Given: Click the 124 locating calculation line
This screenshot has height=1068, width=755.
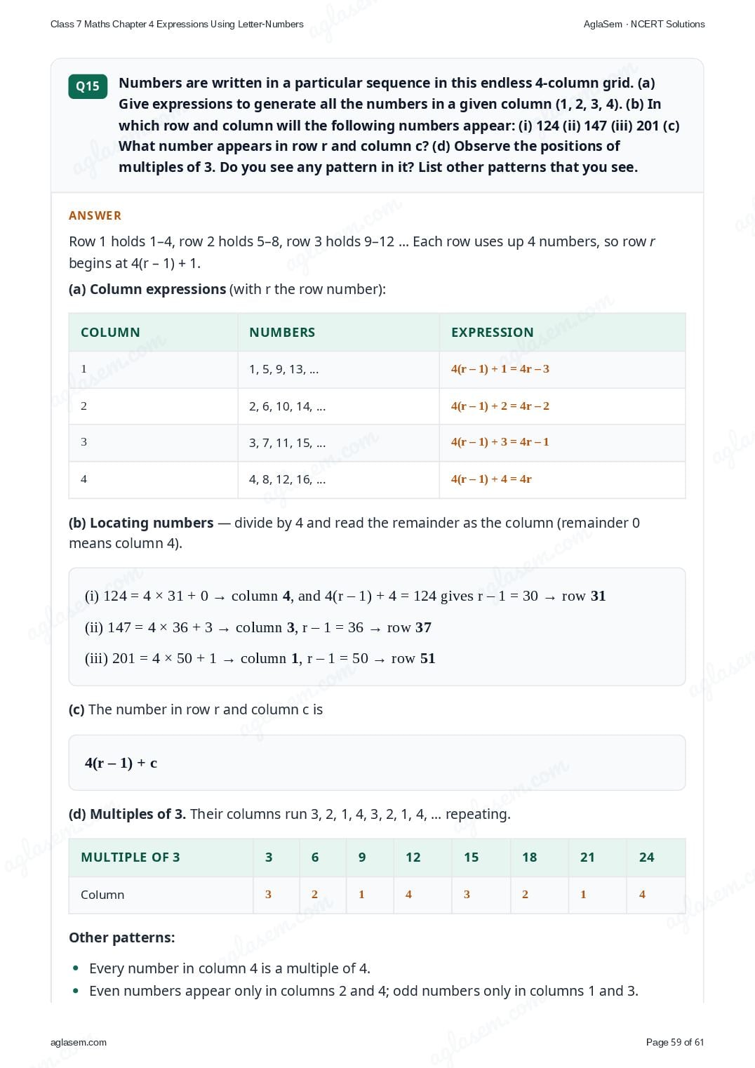Looking at the screenshot, I should 345,596.
